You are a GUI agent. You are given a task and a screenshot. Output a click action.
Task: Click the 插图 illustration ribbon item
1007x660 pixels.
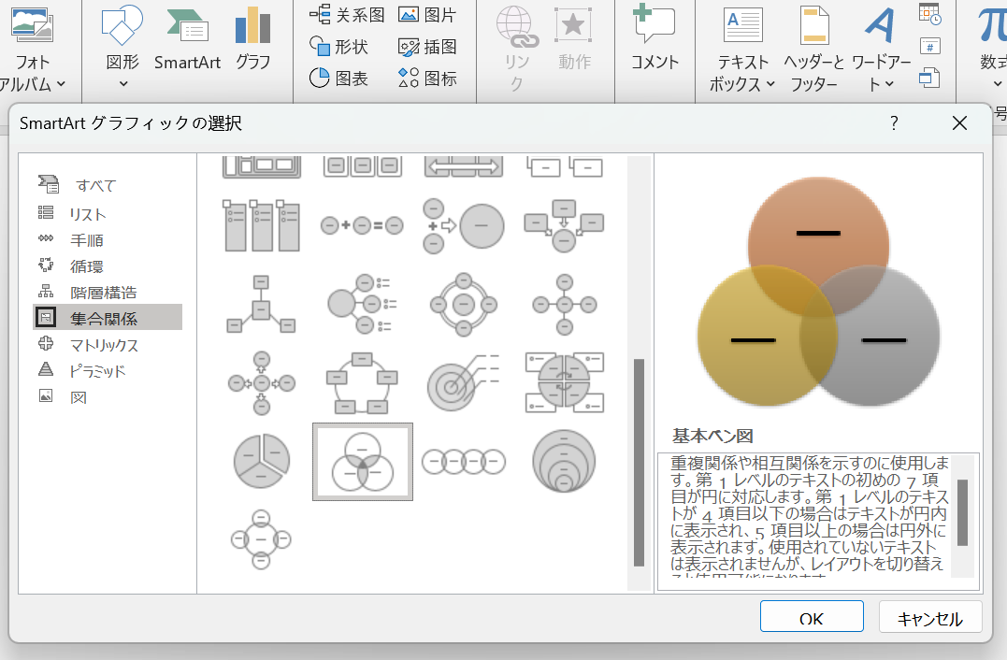(427, 47)
